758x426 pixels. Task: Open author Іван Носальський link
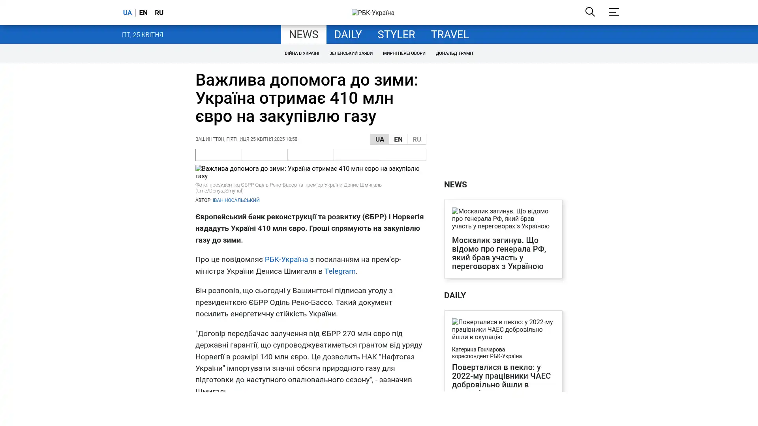(236, 200)
